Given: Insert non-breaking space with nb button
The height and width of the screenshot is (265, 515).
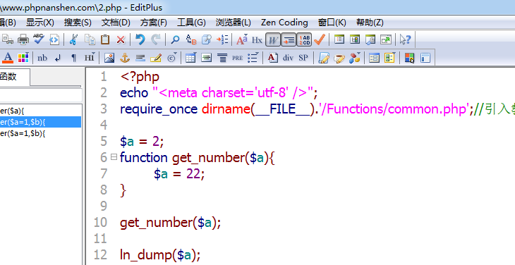Looking at the screenshot, I should [42, 58].
